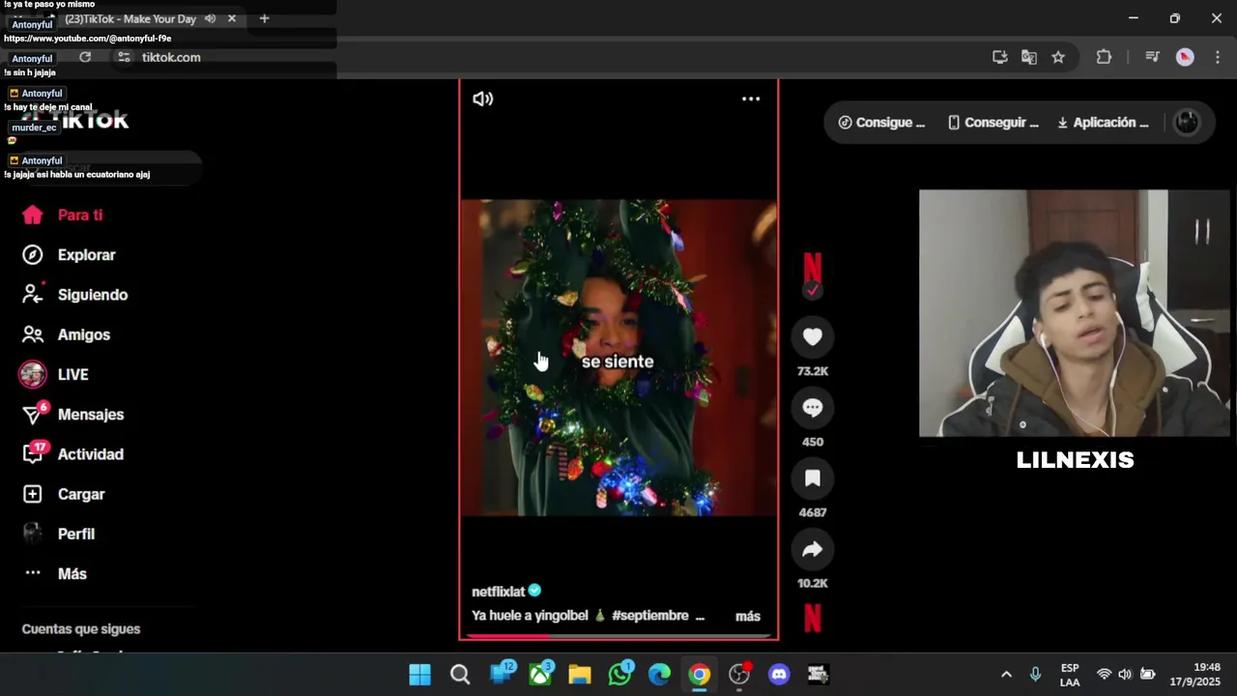Viewport: 1237px width, 696px height.
Task: Close the TikTok browser tab
Action: (x=232, y=18)
